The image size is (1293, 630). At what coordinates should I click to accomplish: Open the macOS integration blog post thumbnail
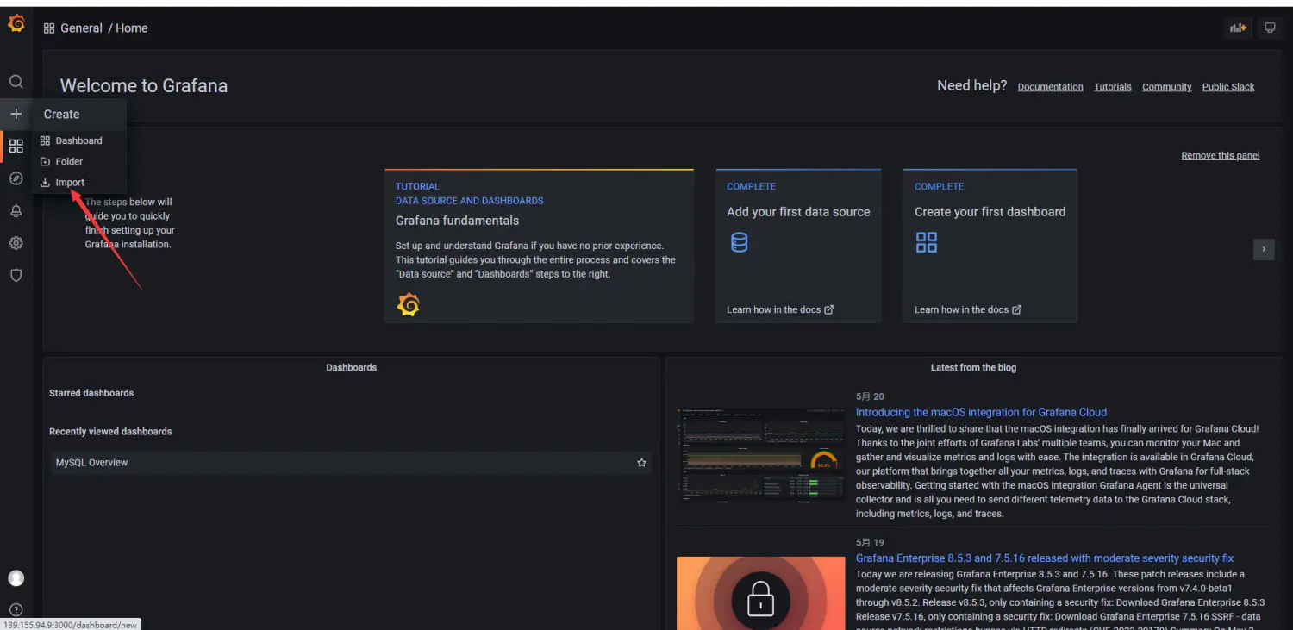click(760, 453)
